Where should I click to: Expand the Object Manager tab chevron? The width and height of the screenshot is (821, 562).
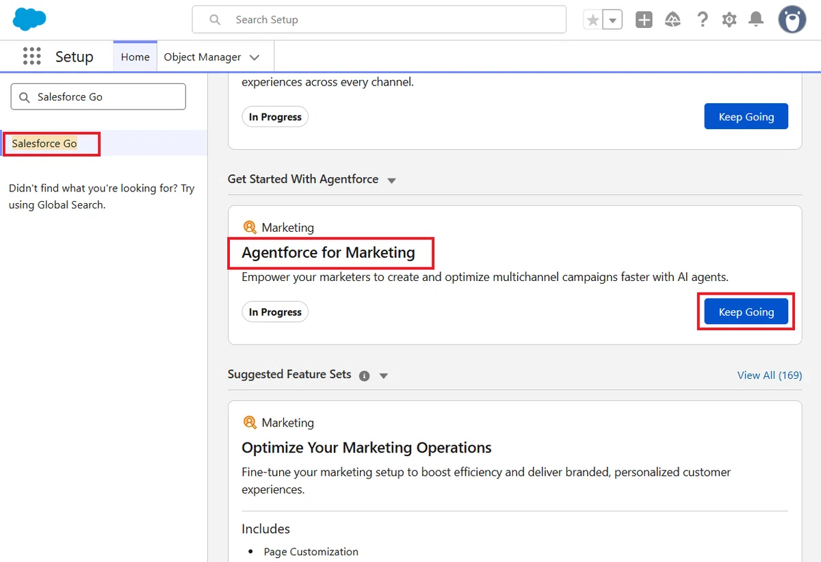tap(255, 57)
